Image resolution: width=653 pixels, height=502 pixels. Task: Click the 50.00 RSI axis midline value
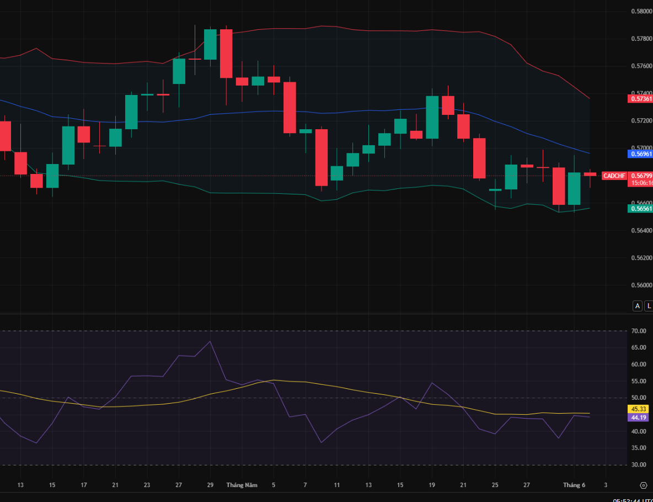[639, 398]
